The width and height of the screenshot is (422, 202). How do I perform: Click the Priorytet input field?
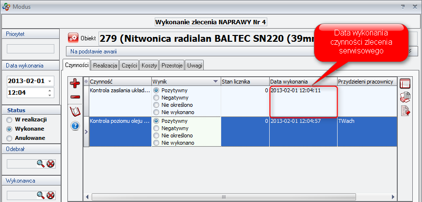[x=31, y=49]
